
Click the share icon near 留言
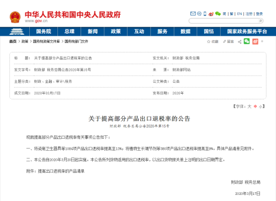click(x=240, y=42)
